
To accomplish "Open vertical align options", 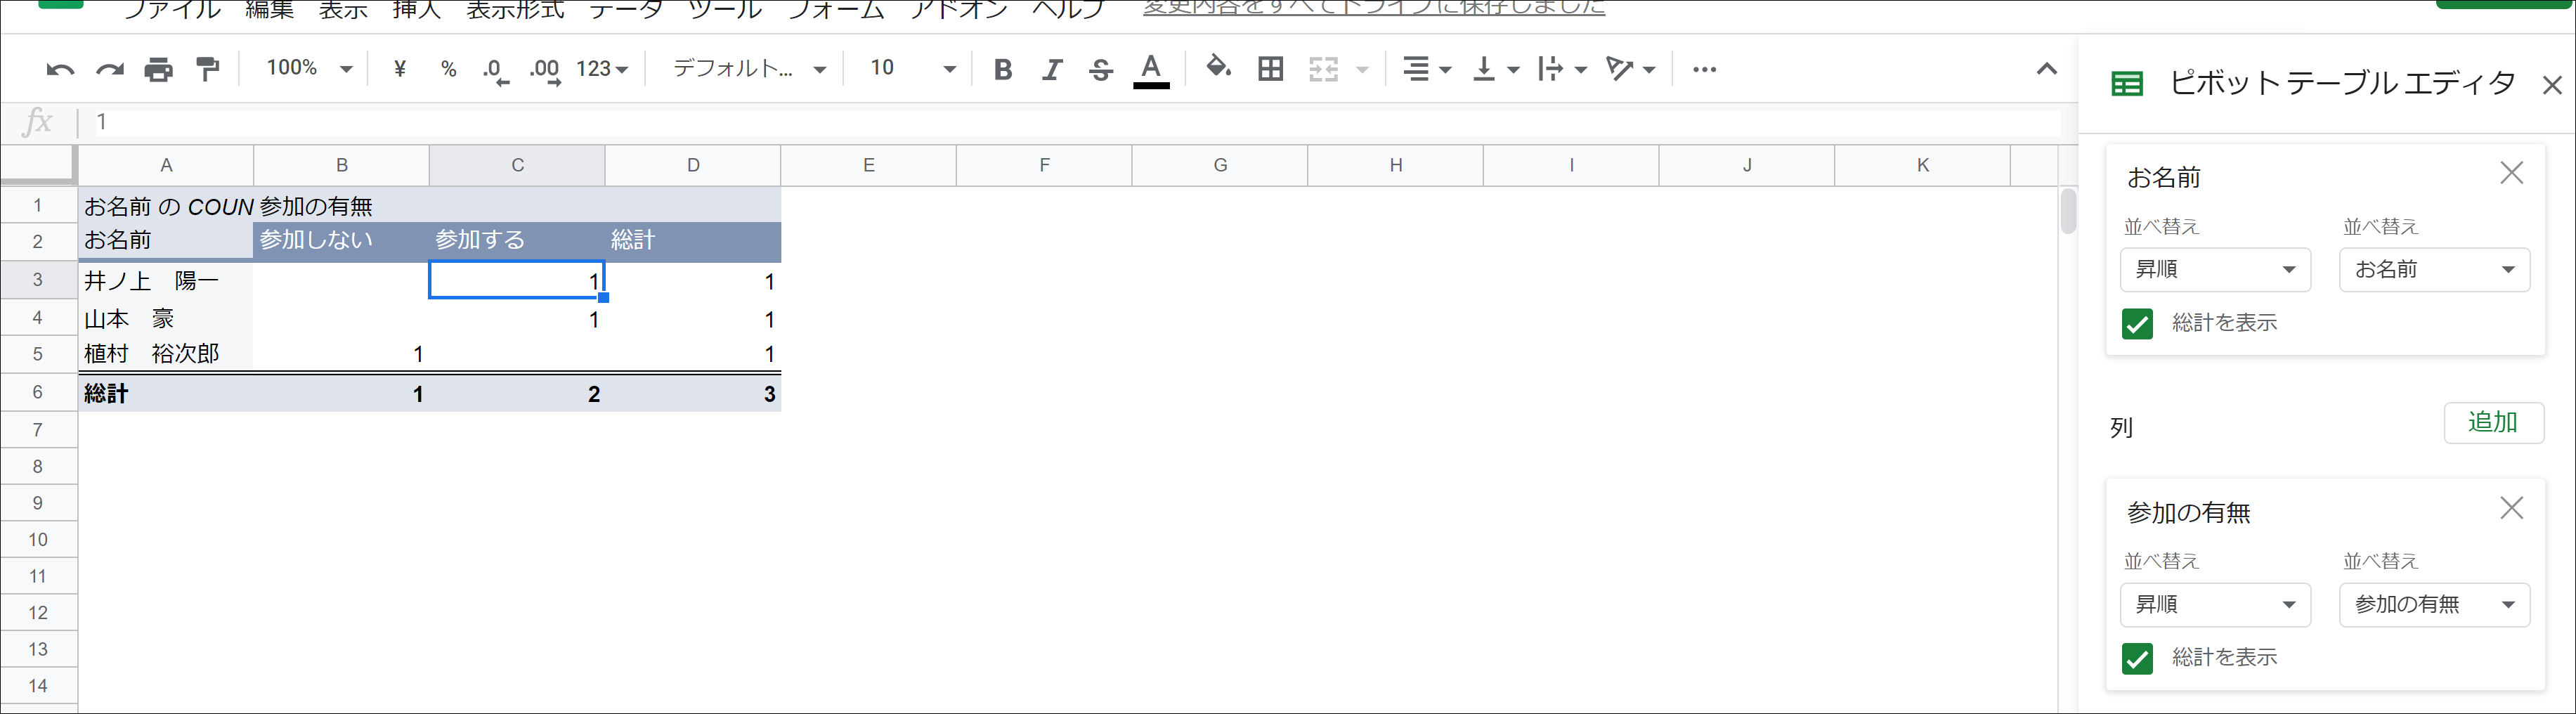I will (1496, 69).
